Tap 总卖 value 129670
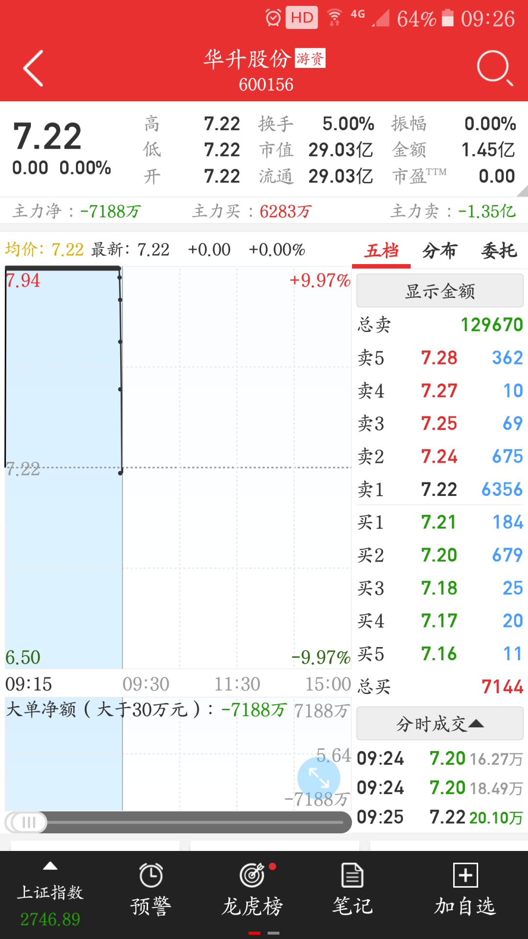528x939 pixels. (492, 325)
